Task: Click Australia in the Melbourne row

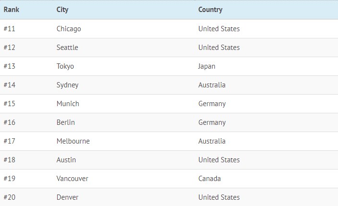Action: click(212, 141)
